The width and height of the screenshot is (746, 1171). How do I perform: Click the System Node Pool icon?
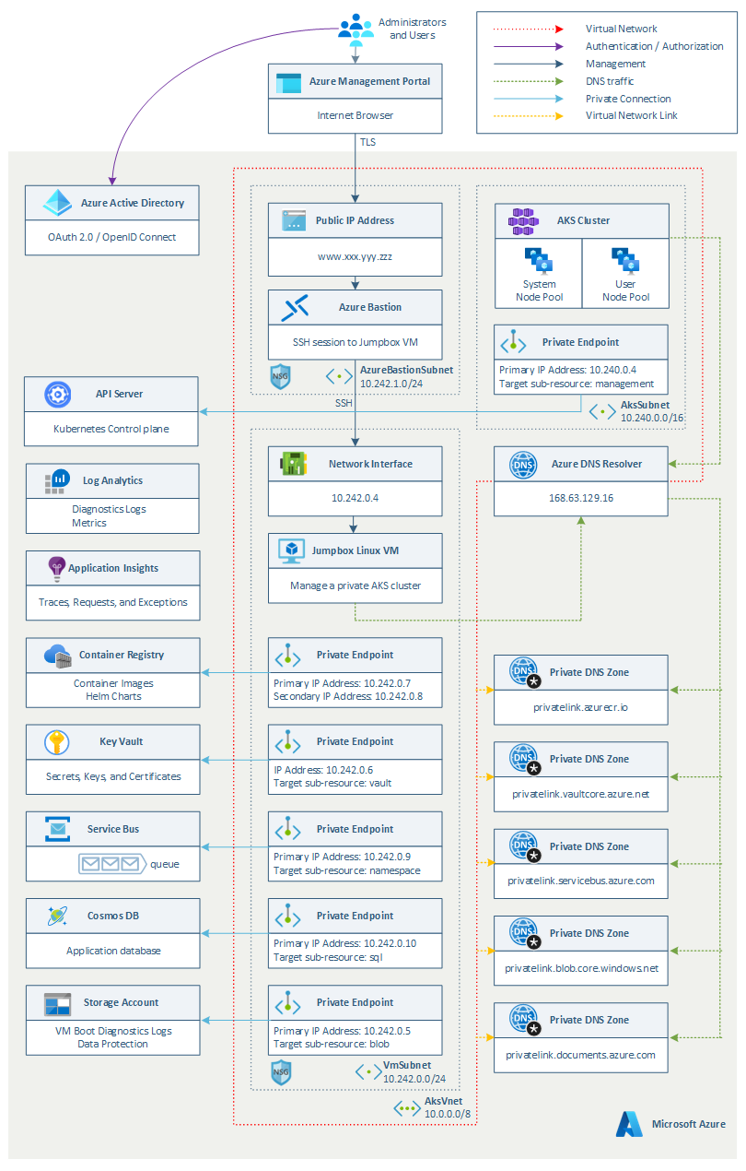pyautogui.click(x=538, y=261)
